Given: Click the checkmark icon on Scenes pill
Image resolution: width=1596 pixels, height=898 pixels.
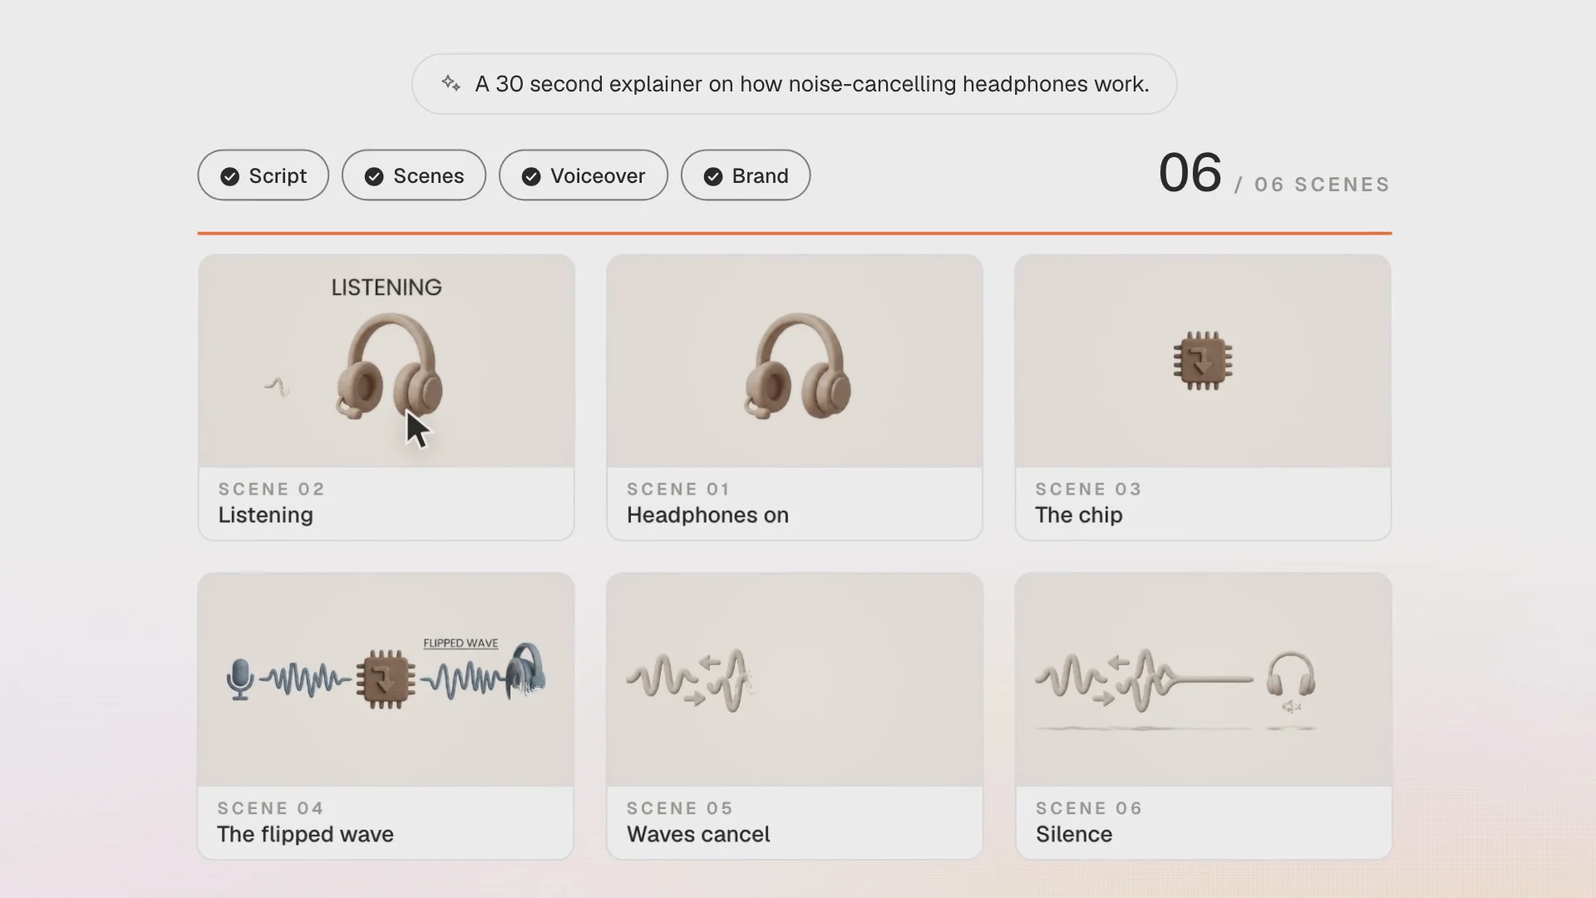Looking at the screenshot, I should tap(374, 176).
